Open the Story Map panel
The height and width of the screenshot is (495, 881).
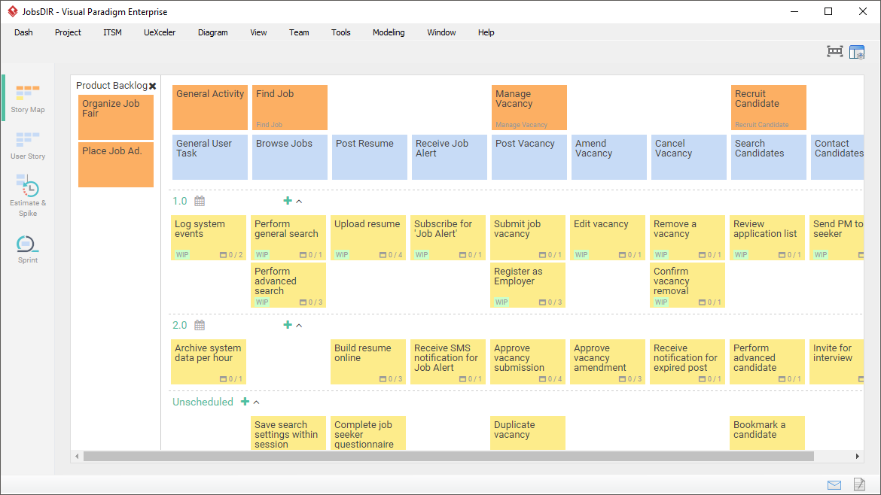pyautogui.click(x=27, y=99)
